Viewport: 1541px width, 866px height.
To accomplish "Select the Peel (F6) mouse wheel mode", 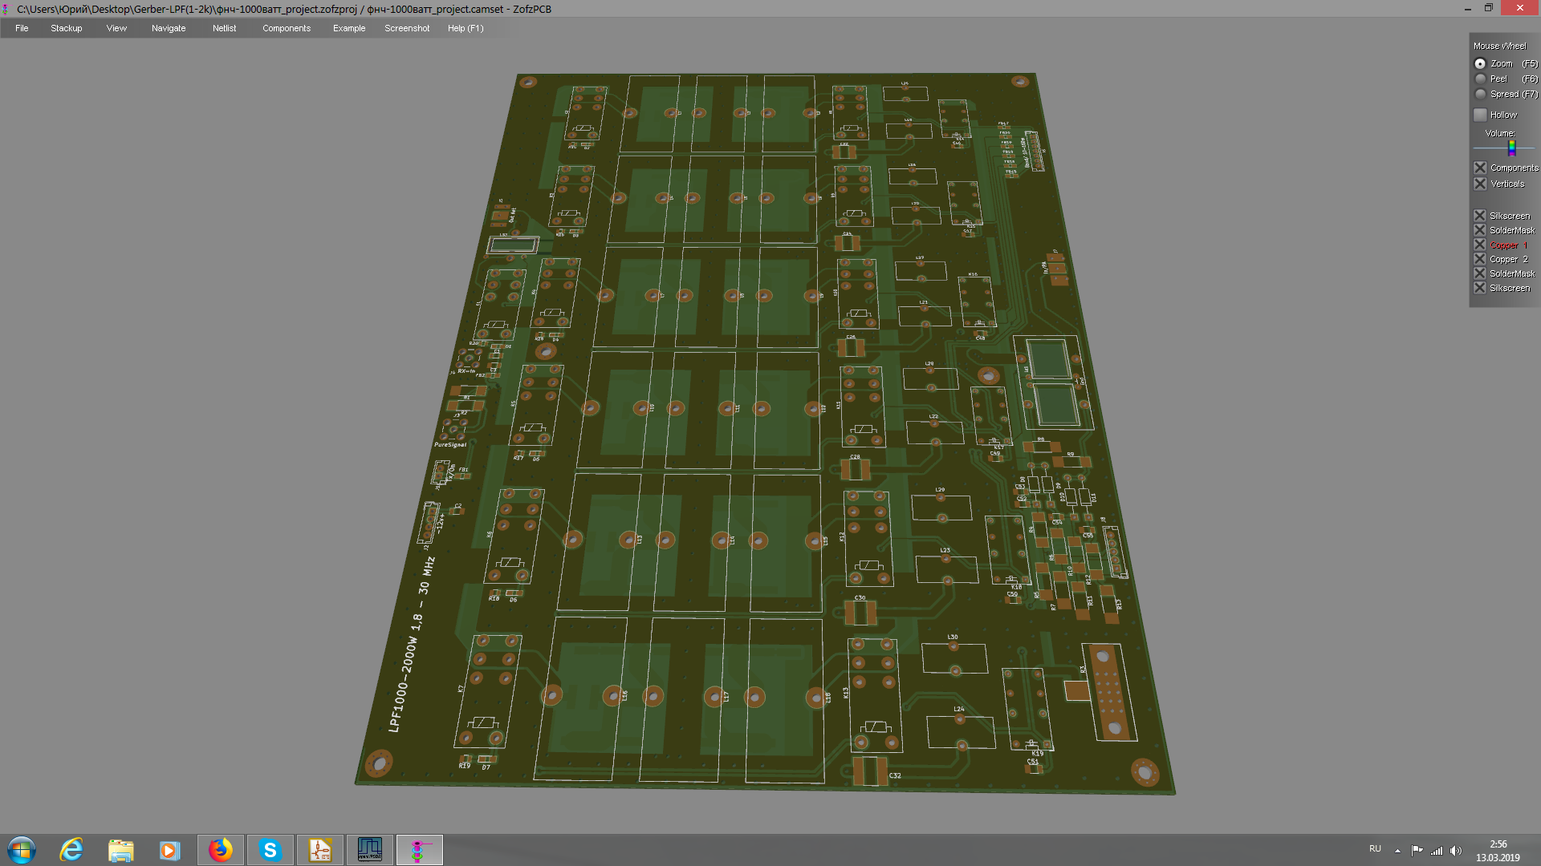I will point(1480,79).
